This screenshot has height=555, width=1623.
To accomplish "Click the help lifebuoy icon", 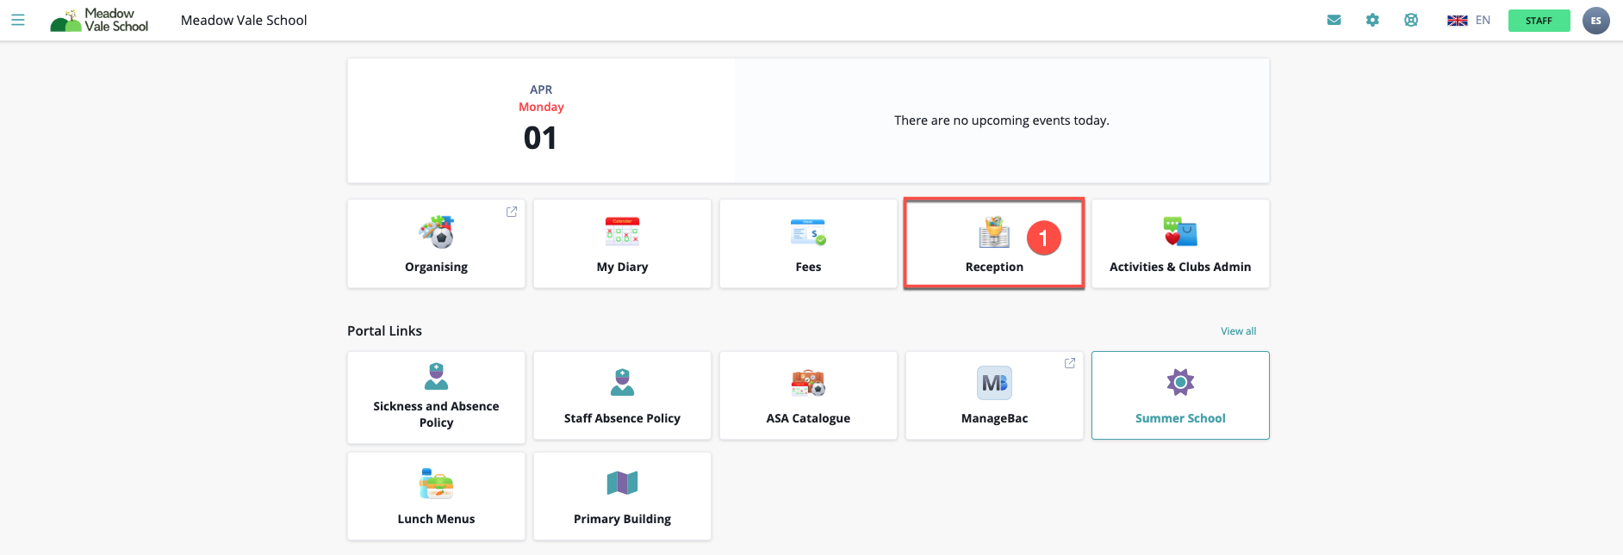I will pyautogui.click(x=1411, y=20).
